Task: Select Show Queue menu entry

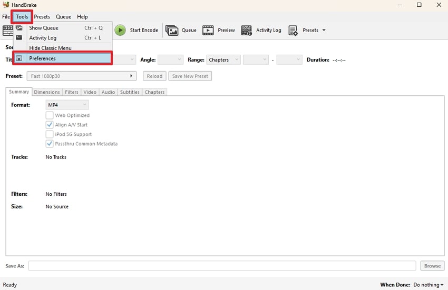Action: [x=63, y=28]
